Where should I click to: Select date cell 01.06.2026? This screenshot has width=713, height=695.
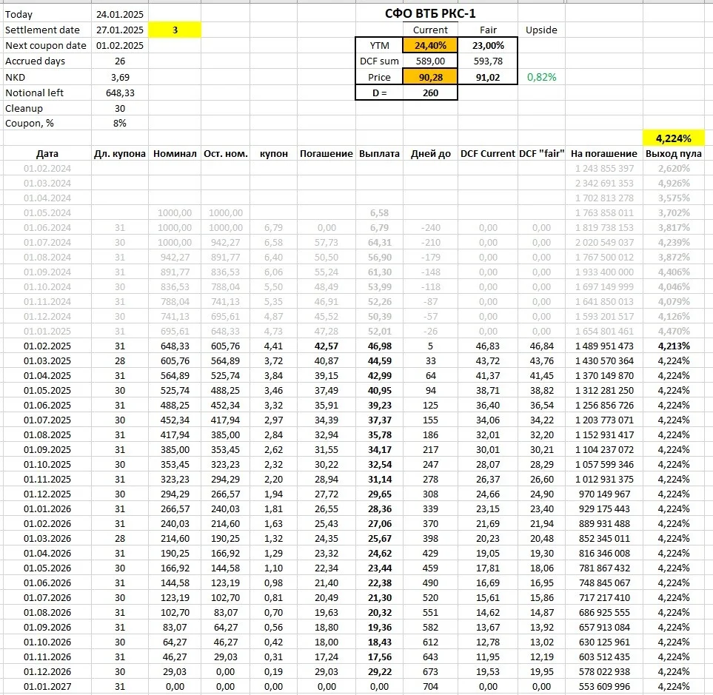click(47, 582)
